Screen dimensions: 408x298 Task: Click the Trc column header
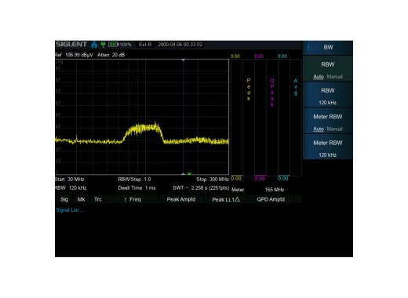tap(98, 199)
